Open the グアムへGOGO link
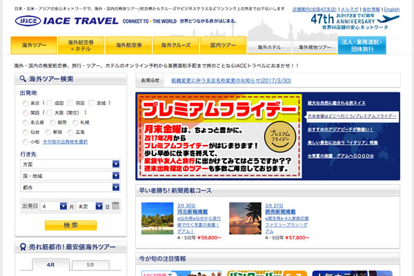414x276 pixels. 341,156
